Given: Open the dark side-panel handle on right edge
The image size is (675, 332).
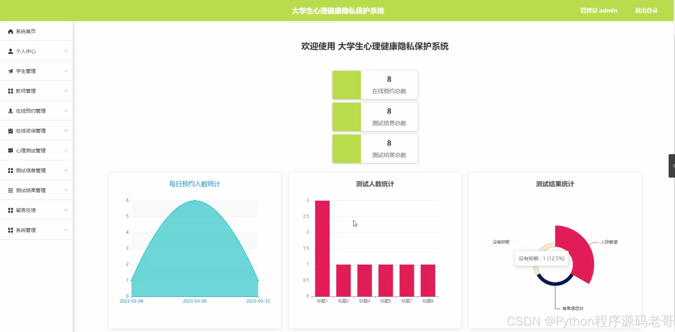Looking at the screenshot, I should pos(672,166).
